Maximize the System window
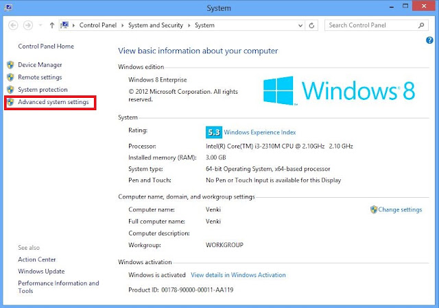This screenshot has width=439, height=308. (405, 6)
